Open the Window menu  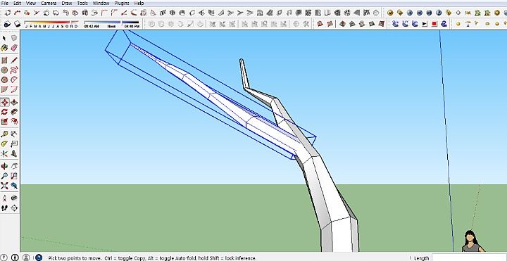click(x=101, y=3)
